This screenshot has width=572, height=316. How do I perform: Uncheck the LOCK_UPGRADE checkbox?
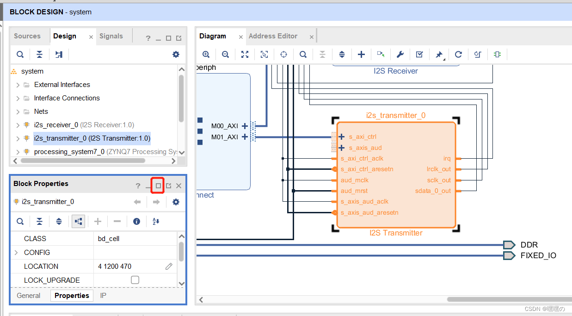(135, 279)
